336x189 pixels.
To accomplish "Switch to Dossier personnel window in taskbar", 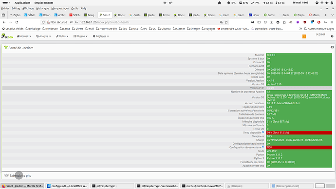I will pos(291,186).
